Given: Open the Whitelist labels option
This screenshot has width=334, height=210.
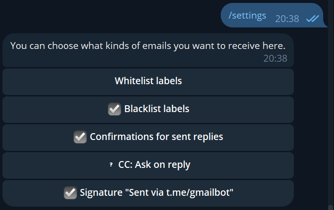Looking at the screenshot, I should 148,81.
